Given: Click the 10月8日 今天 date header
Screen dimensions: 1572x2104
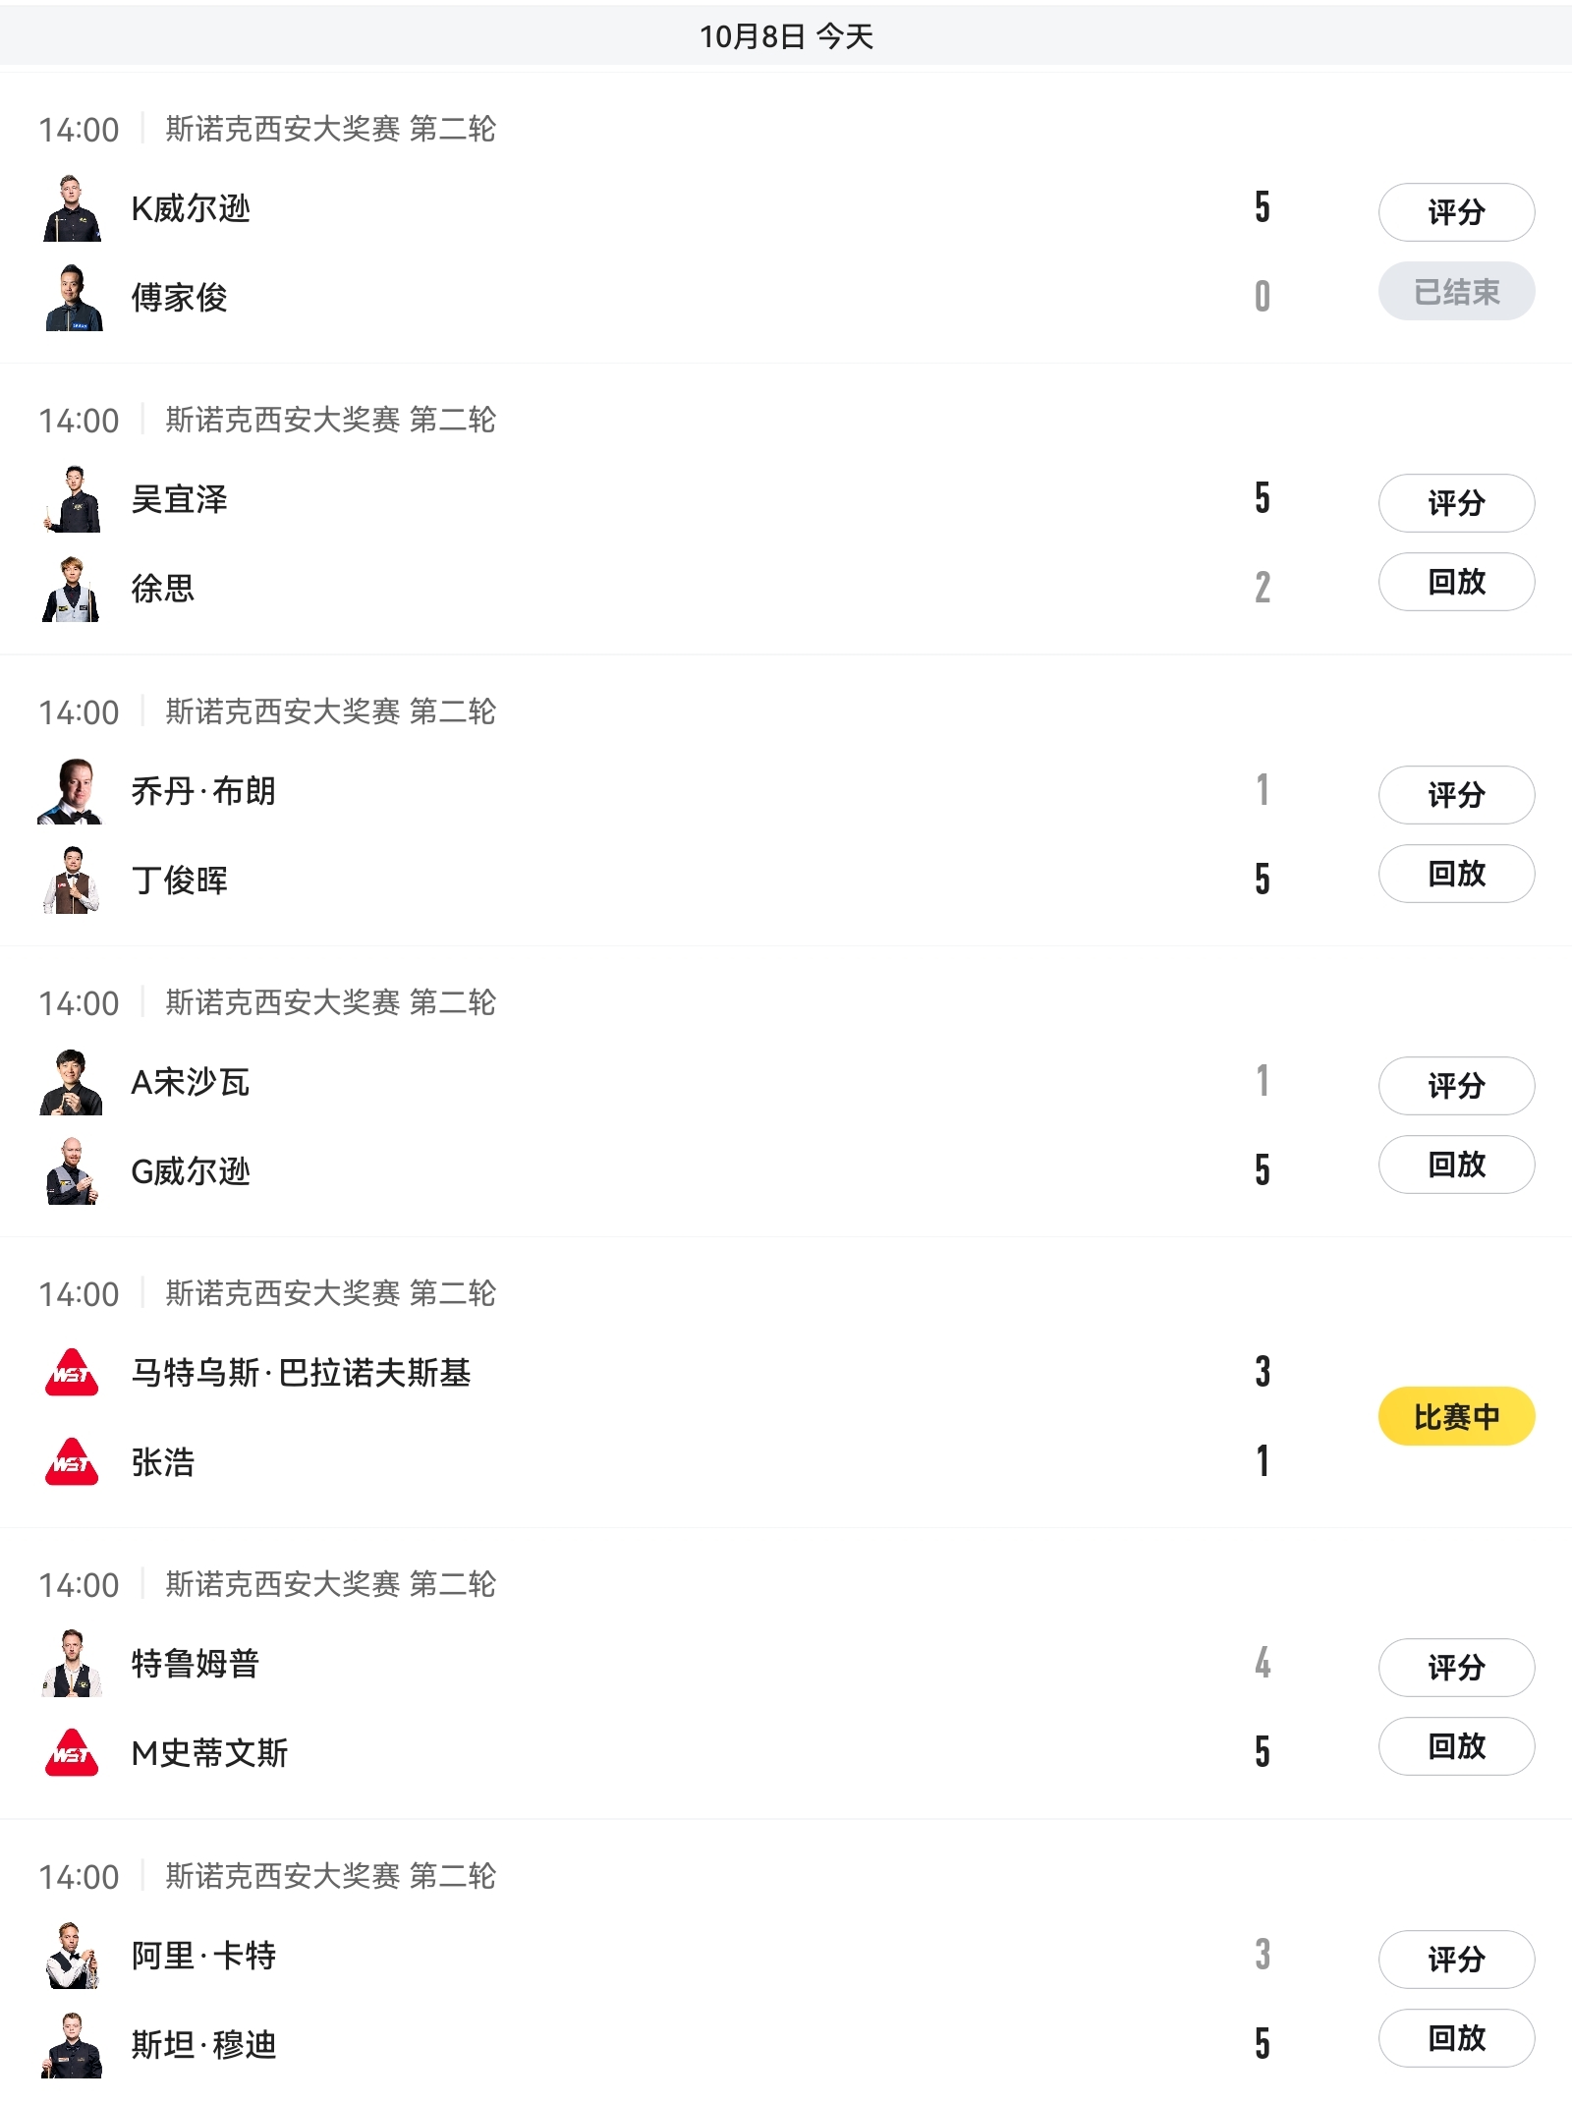Looking at the screenshot, I should tap(786, 36).
